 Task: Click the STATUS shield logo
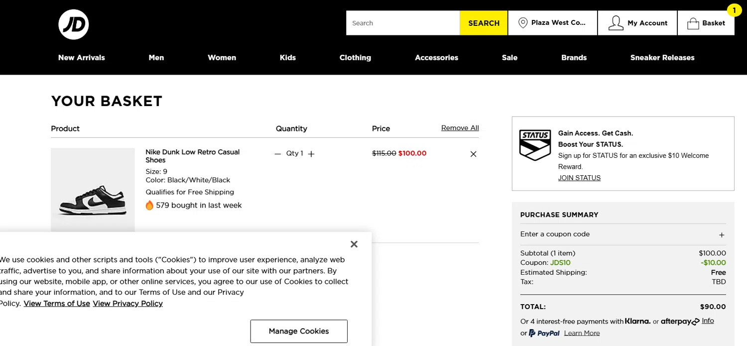(535, 145)
